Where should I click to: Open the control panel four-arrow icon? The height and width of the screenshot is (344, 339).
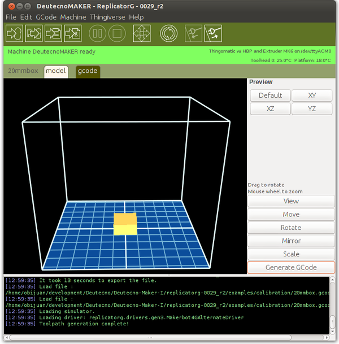point(142,33)
